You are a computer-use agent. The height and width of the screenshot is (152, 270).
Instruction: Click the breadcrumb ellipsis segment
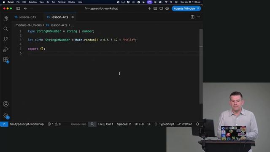point(73,25)
